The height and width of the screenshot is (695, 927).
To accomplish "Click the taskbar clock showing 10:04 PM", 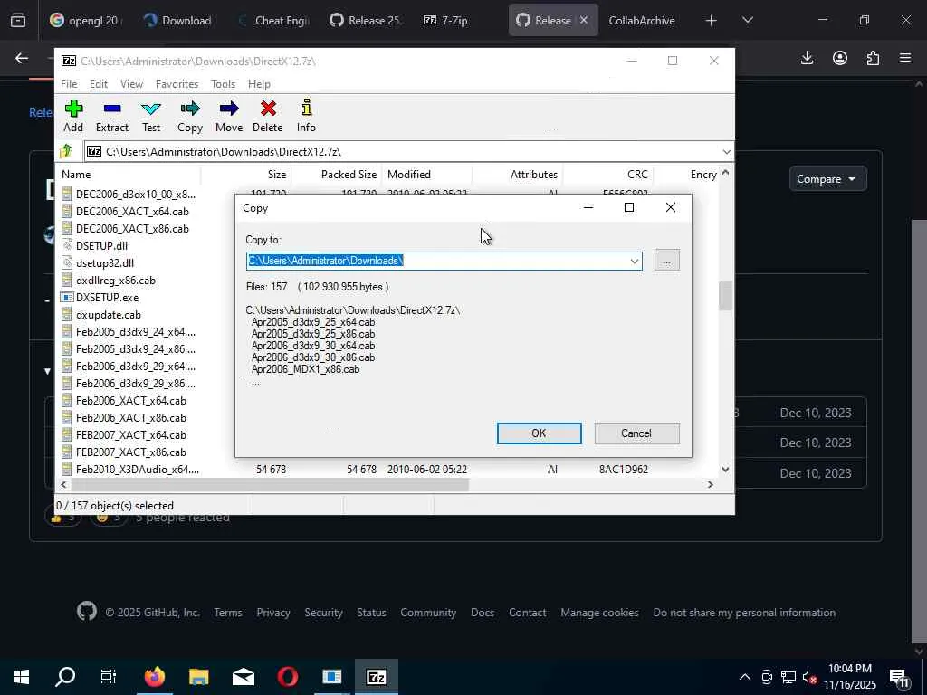I will coord(849,677).
